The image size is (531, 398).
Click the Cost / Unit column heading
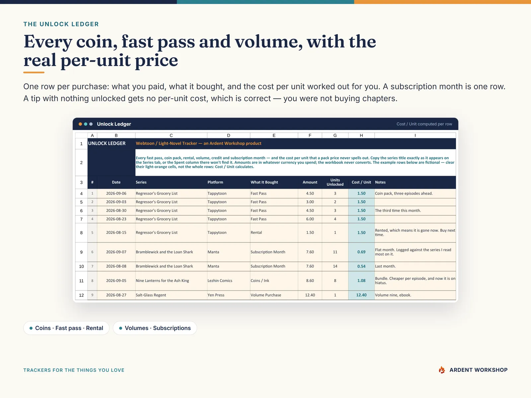[x=361, y=182]
